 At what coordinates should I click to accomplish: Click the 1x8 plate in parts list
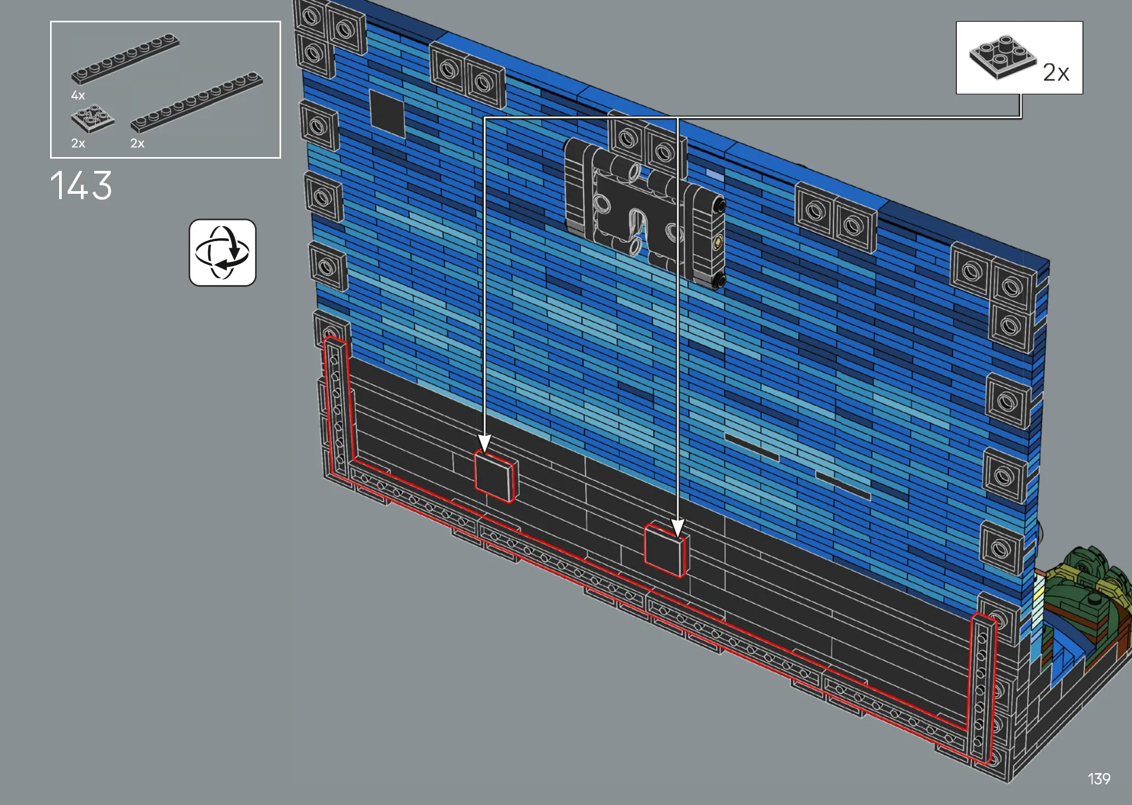coord(125,59)
